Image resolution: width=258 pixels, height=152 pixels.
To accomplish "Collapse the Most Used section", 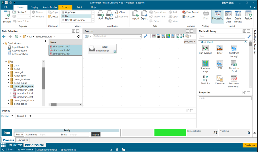I will pyautogui.click(x=245, y=42).
